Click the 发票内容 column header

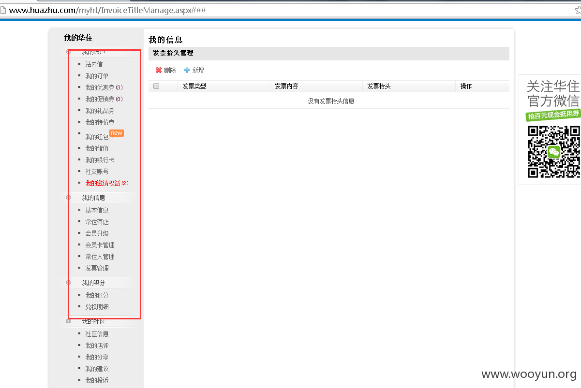tap(286, 86)
